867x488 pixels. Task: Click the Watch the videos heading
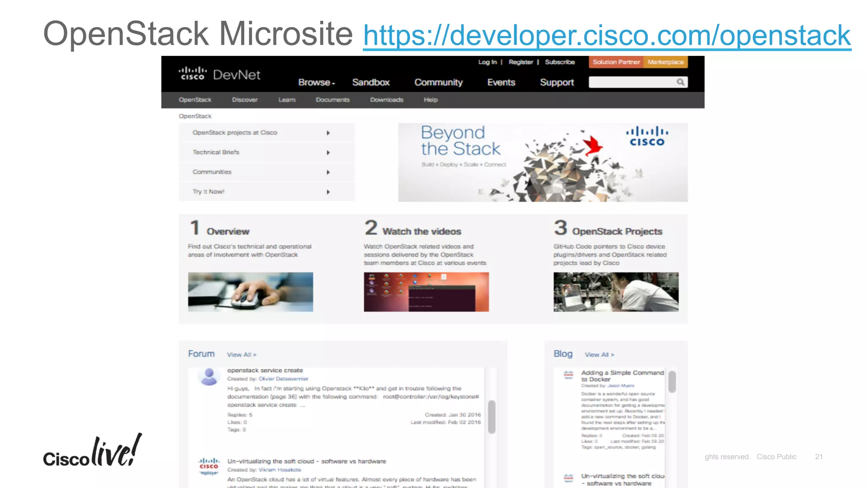[x=422, y=231]
